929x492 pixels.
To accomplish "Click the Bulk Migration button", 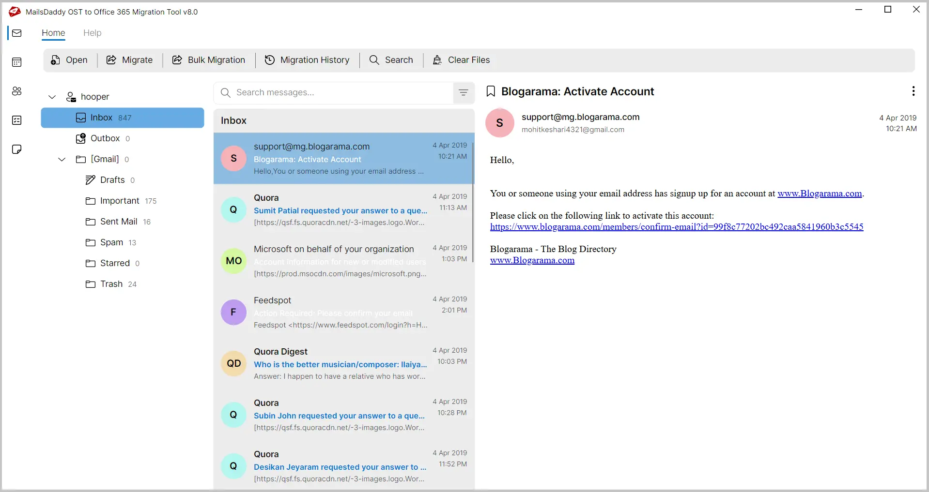I will [209, 60].
